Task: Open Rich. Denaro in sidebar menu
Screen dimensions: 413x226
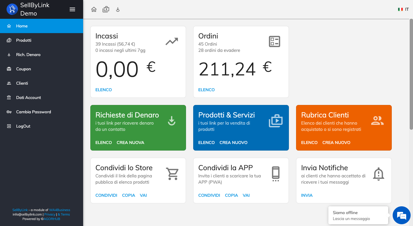Action: tap(42, 55)
